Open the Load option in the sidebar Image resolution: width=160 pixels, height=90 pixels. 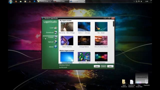click(x=53, y=28)
